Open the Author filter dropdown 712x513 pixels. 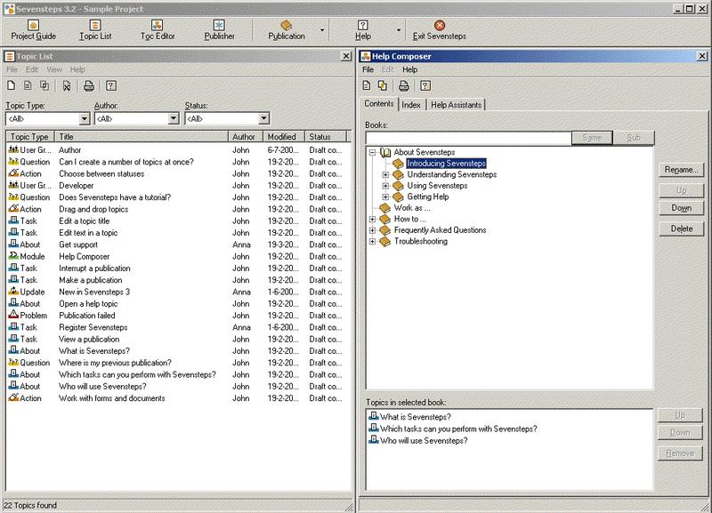(174, 119)
